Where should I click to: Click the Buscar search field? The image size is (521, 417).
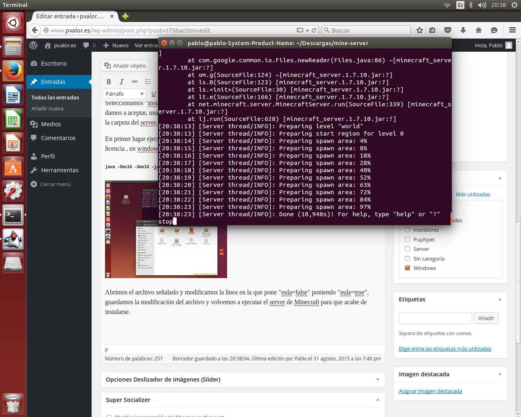pyautogui.click(x=366, y=30)
